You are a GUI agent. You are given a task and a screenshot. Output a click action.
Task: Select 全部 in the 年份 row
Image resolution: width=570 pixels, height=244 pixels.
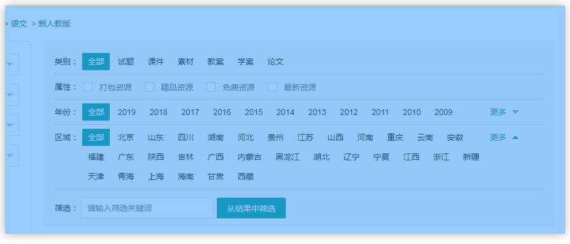tap(96, 112)
